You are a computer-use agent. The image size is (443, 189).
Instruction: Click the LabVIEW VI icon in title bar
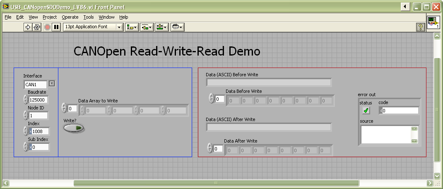pos(6,7)
